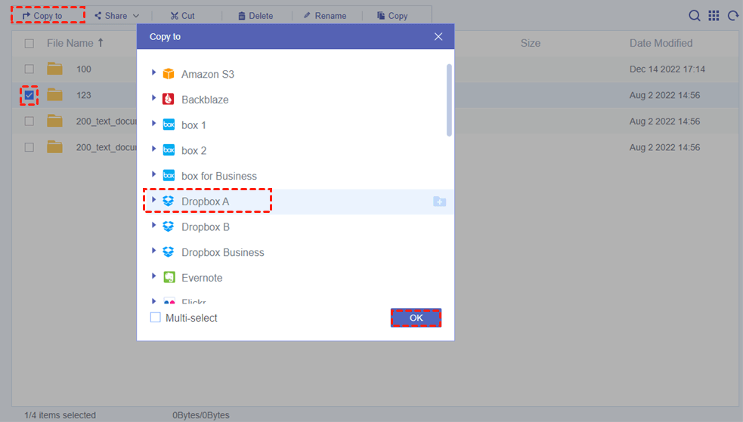Click the box 1 logo icon
This screenshot has width=743, height=422.
[x=169, y=125]
